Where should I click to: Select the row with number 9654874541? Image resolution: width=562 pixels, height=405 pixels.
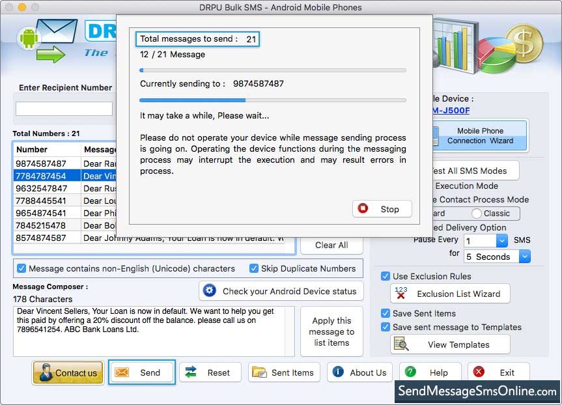(65, 213)
